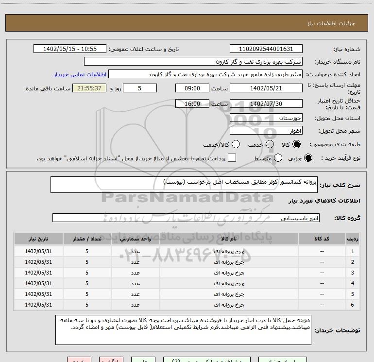Click the province field خوزستان
The image size is (374, 362).
click(x=266, y=118)
